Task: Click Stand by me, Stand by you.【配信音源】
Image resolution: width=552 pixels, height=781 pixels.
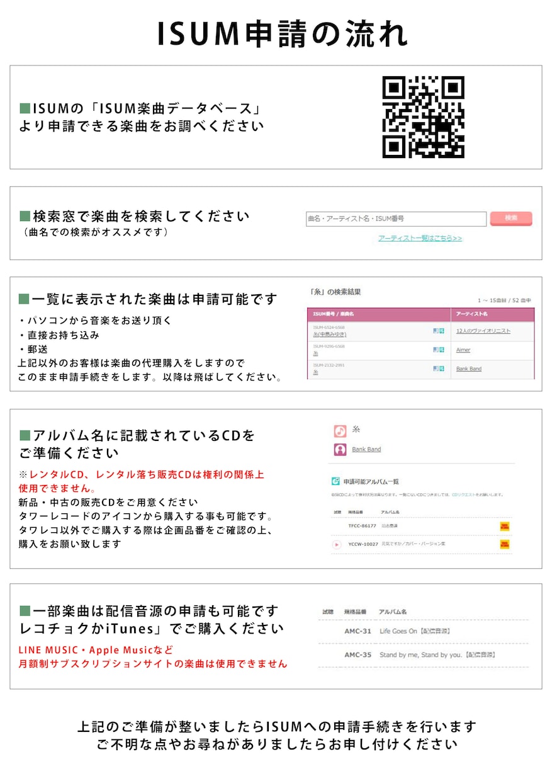Action: click(437, 655)
